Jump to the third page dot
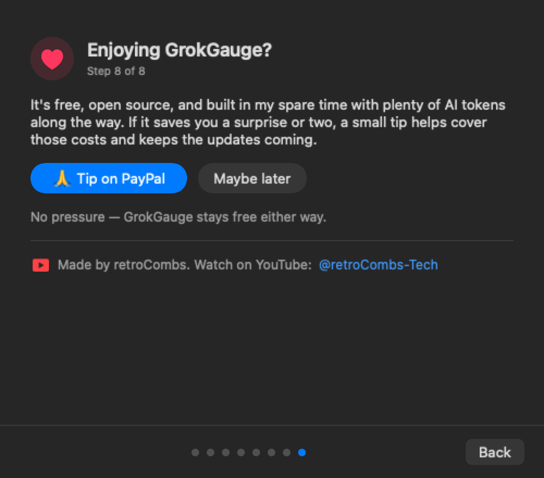This screenshot has width=544, height=478. (x=226, y=452)
